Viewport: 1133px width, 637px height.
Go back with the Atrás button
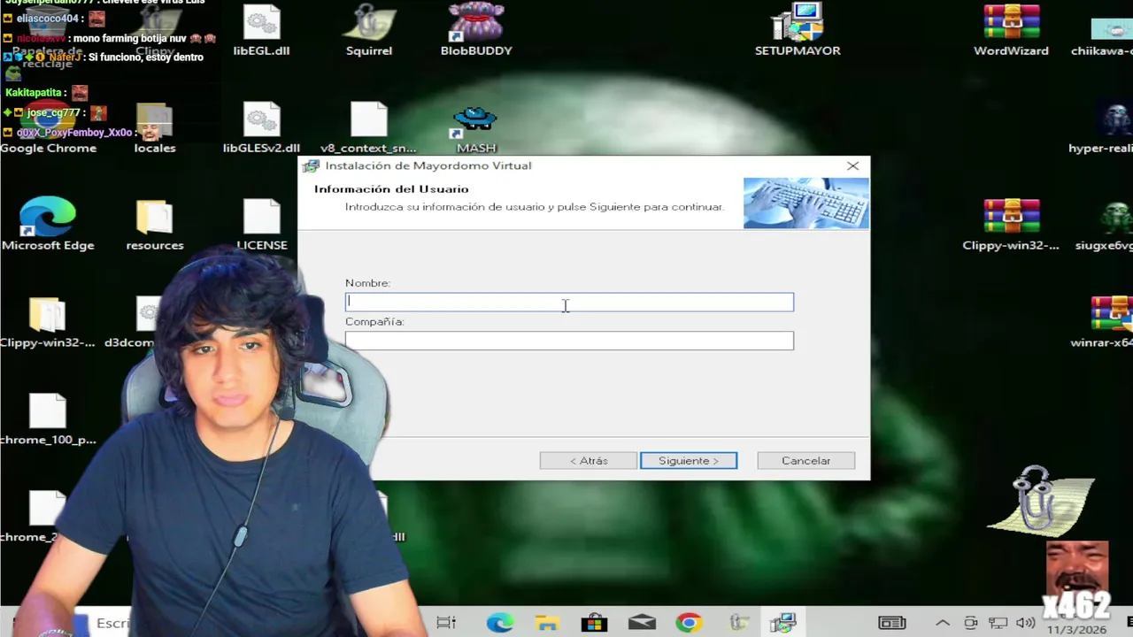click(589, 461)
